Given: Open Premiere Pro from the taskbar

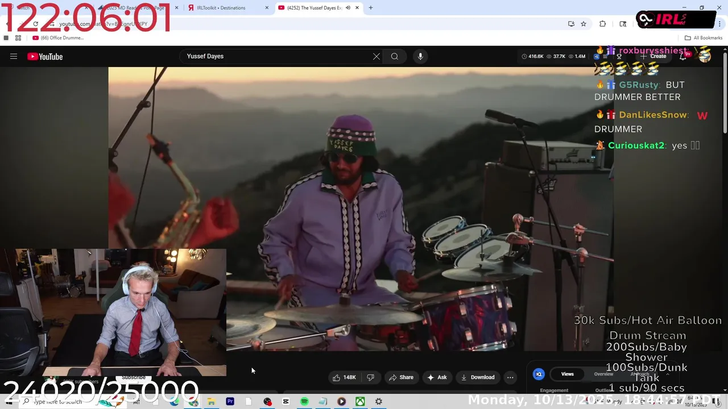Looking at the screenshot, I should [230, 402].
